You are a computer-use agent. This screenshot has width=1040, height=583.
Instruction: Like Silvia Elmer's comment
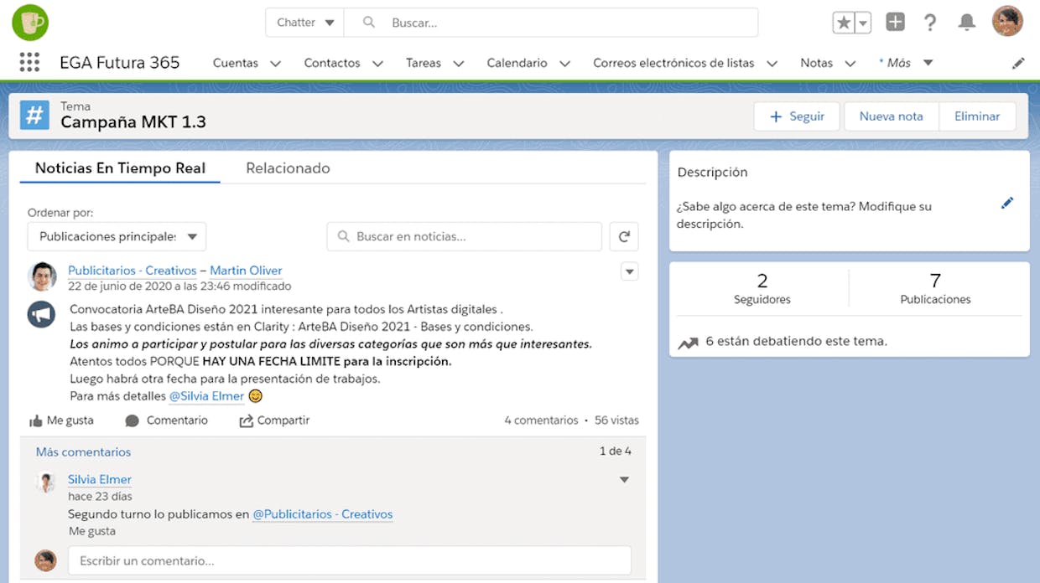click(x=92, y=531)
